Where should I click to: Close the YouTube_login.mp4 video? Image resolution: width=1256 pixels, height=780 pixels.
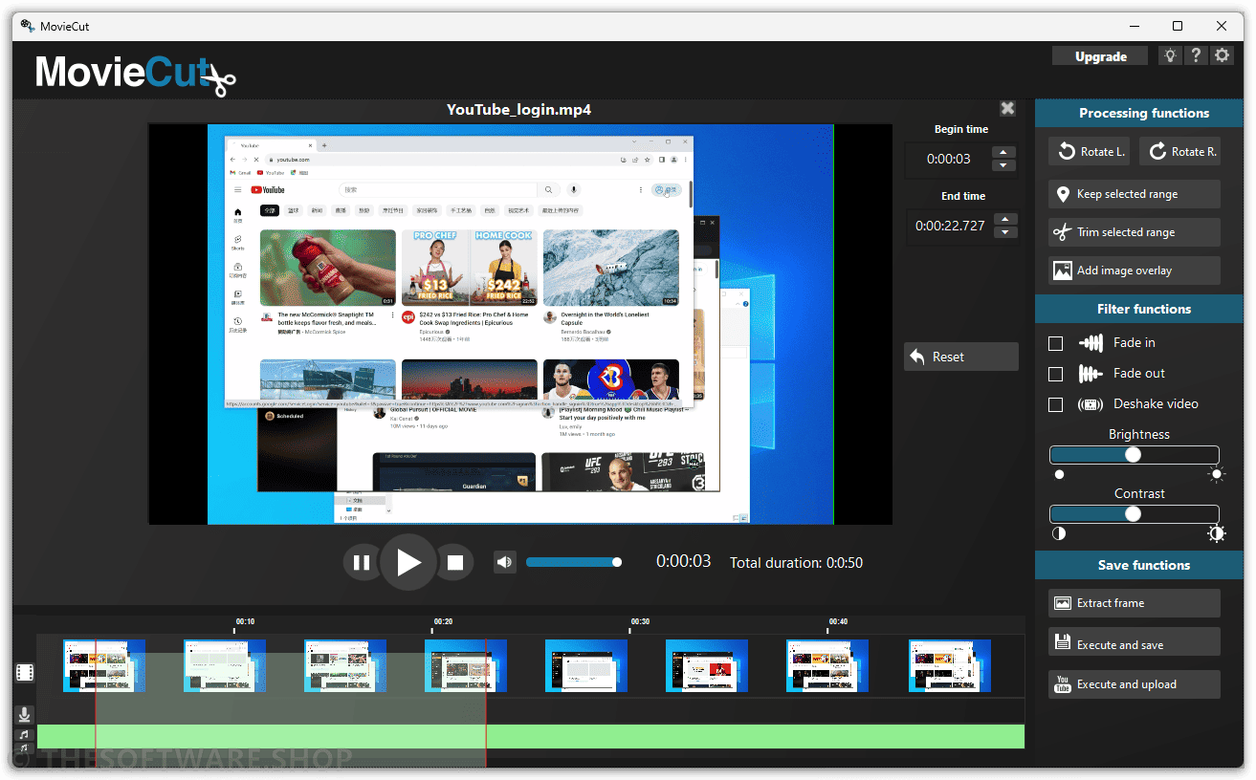(1007, 109)
